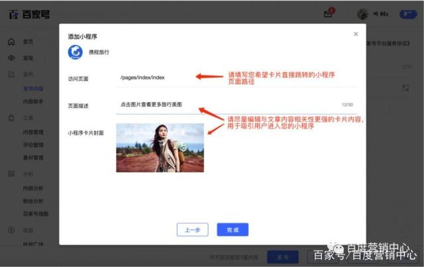The height and width of the screenshot is (267, 424).
Task: Click the 携程旅行 mini program logo
Action: point(76,52)
